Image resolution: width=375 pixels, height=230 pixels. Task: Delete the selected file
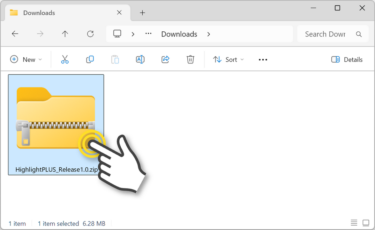[190, 59]
